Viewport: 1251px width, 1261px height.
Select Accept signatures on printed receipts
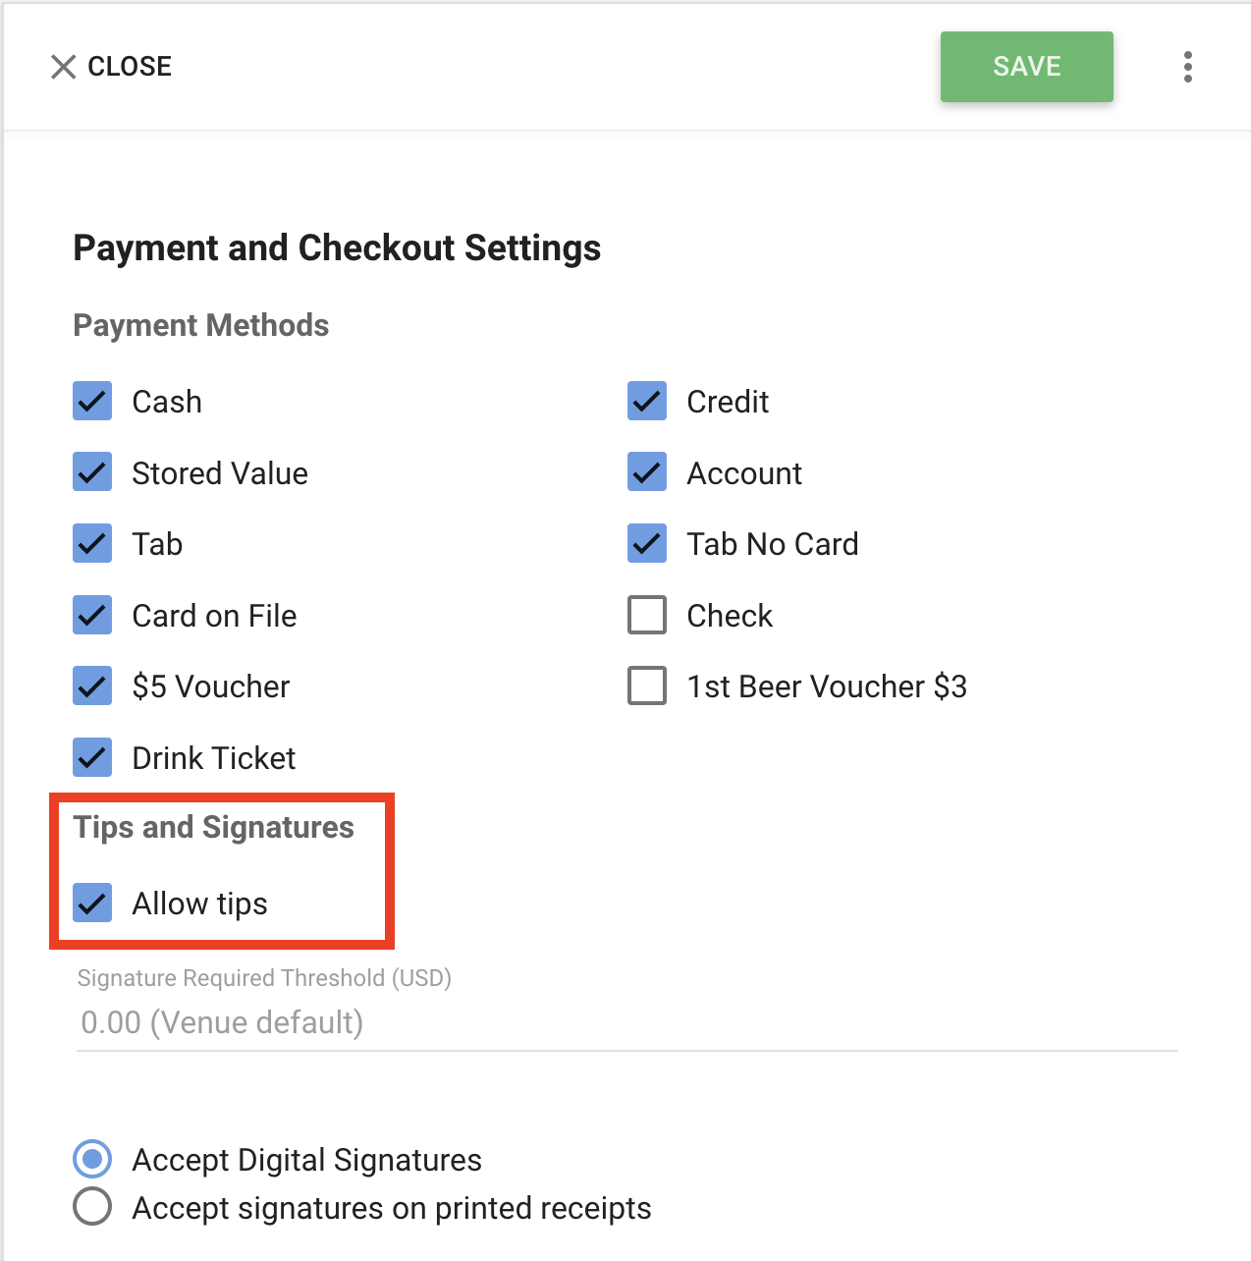[92, 1207]
